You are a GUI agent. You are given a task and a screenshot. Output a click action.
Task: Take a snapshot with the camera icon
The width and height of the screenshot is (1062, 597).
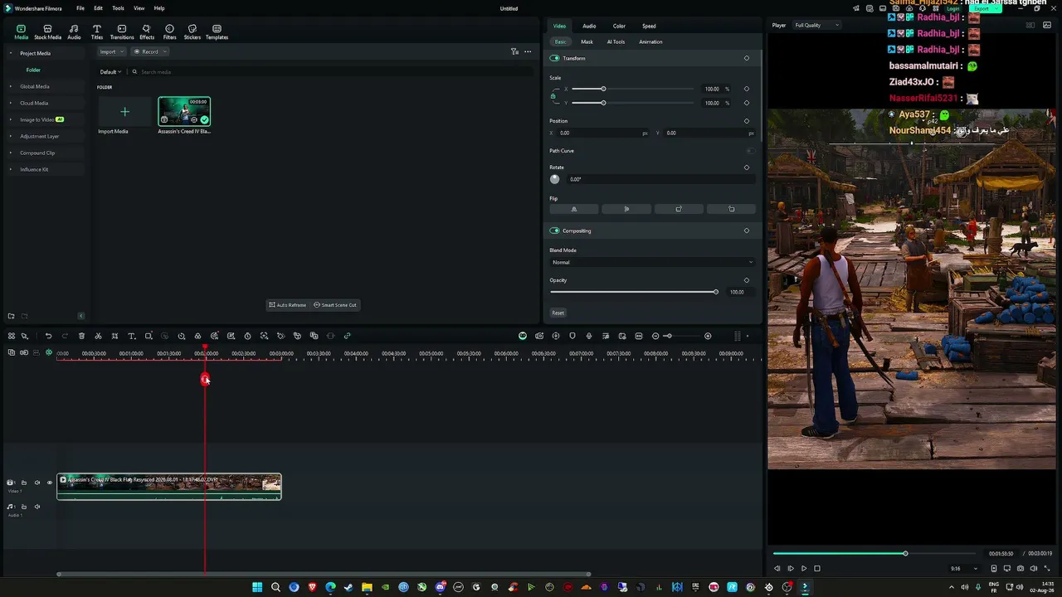pos(1021,569)
